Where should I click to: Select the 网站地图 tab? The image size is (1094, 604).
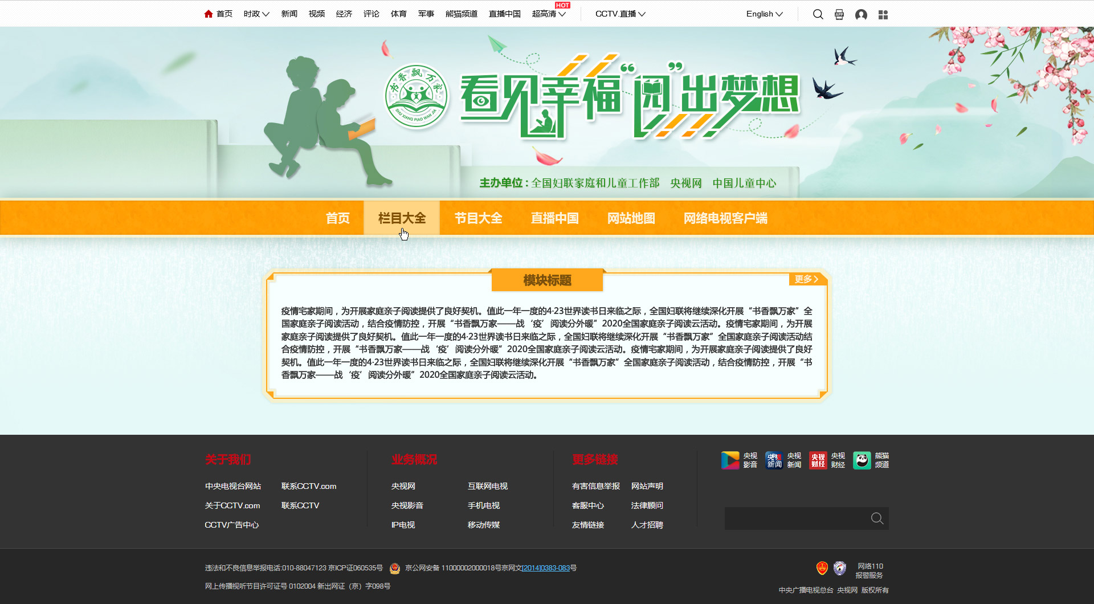pos(631,218)
